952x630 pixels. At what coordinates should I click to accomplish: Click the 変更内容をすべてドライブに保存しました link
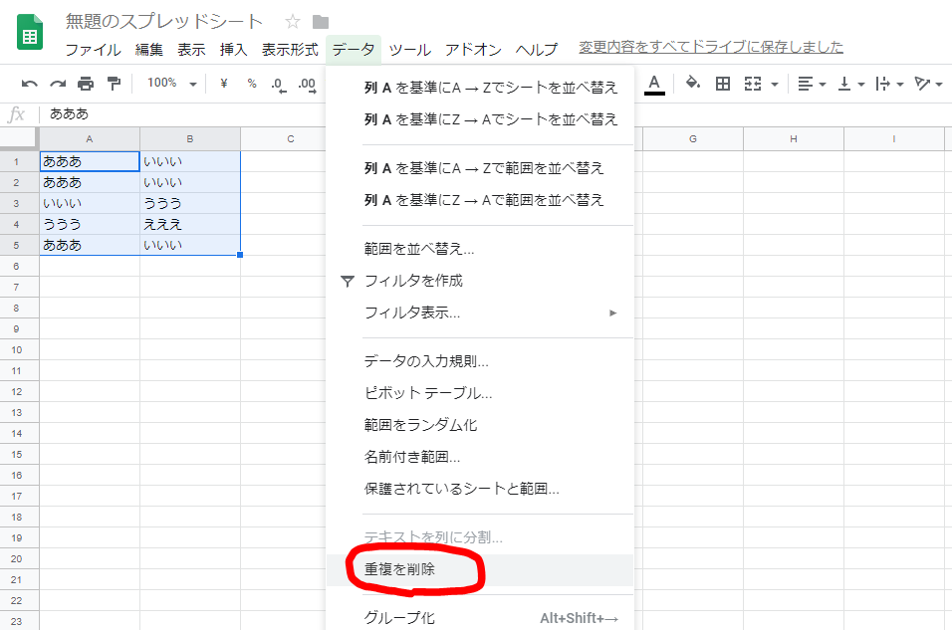tap(711, 47)
